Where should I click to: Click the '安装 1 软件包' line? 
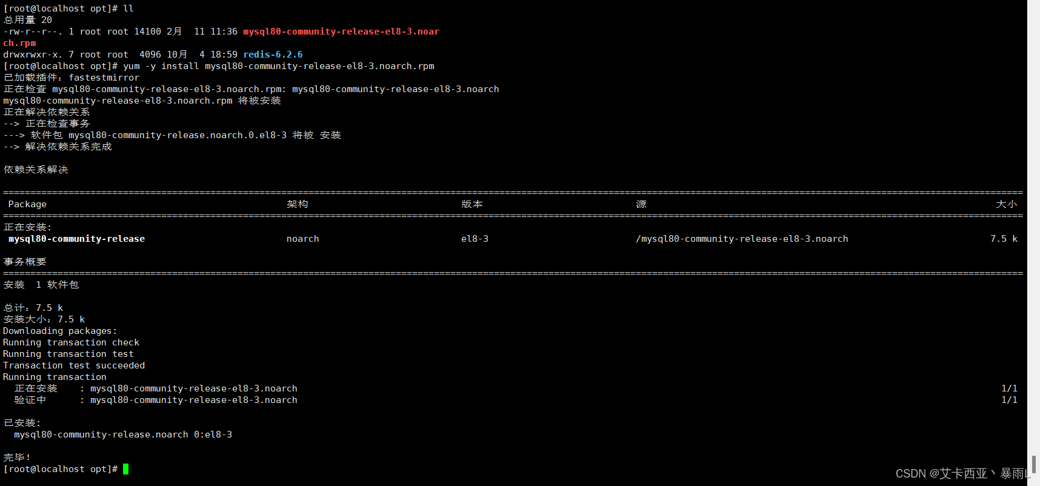pyautogui.click(x=41, y=285)
